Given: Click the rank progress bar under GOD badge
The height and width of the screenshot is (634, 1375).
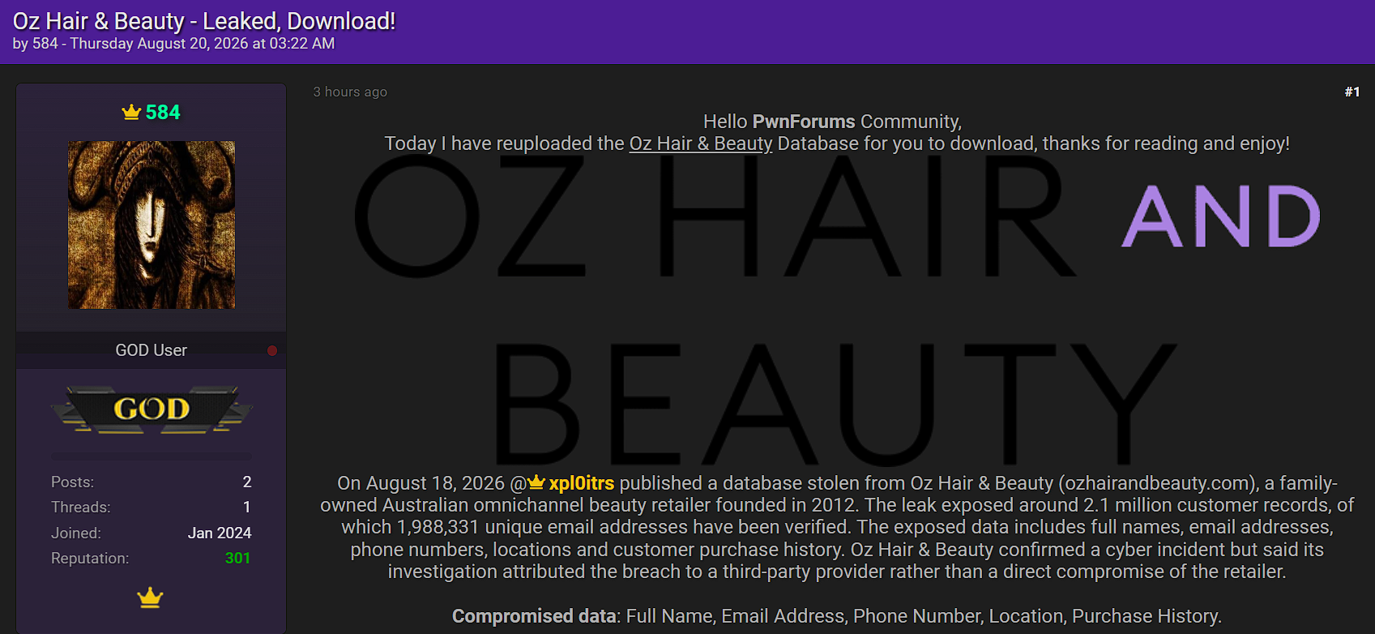Looking at the screenshot, I should coord(152,456).
